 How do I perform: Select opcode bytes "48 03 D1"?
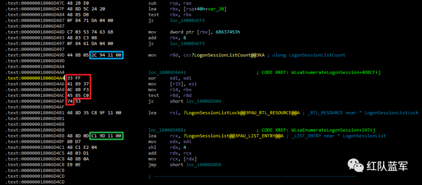click(78, 153)
